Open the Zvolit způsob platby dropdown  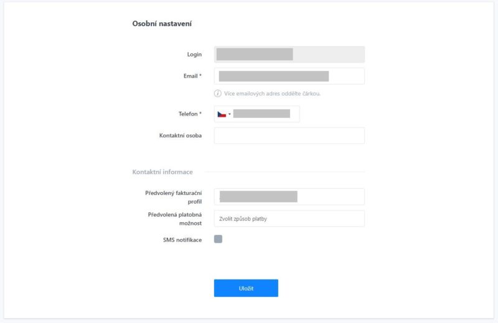(289, 219)
